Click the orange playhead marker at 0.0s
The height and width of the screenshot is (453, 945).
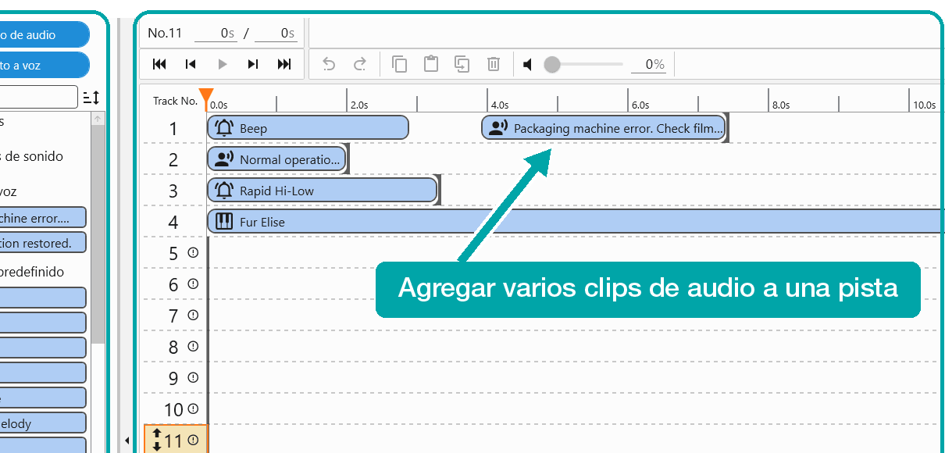tap(205, 99)
